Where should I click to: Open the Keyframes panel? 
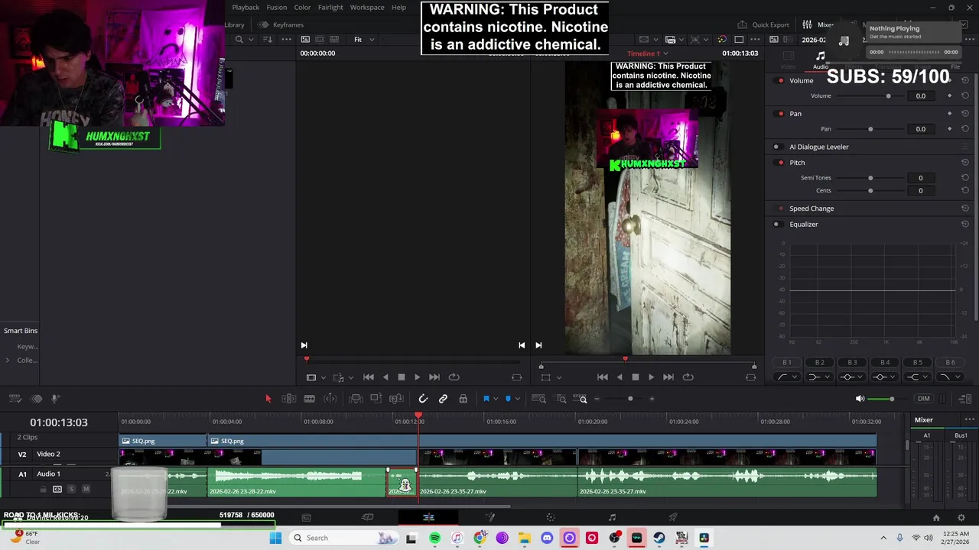pyautogui.click(x=282, y=24)
